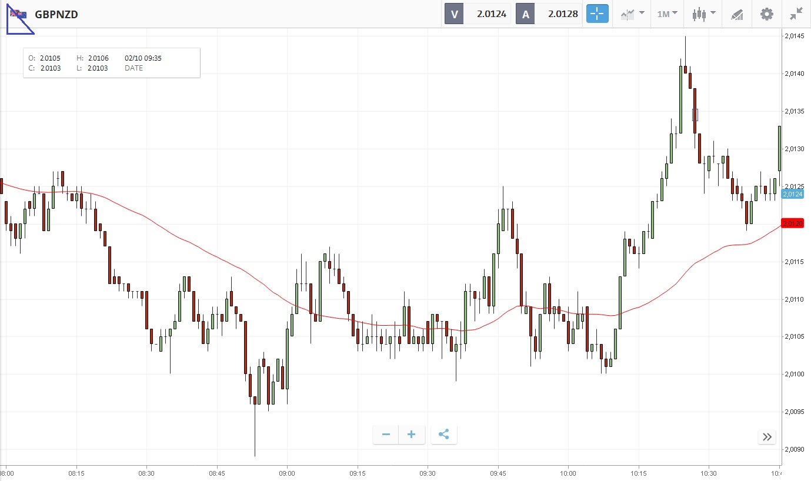
Task: Click the GBPNZD instrument name
Action: pos(56,14)
